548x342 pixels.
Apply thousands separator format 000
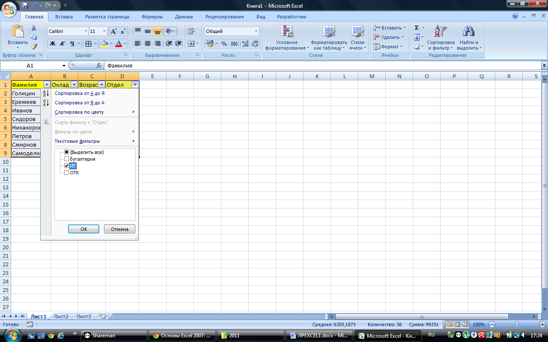click(x=234, y=44)
